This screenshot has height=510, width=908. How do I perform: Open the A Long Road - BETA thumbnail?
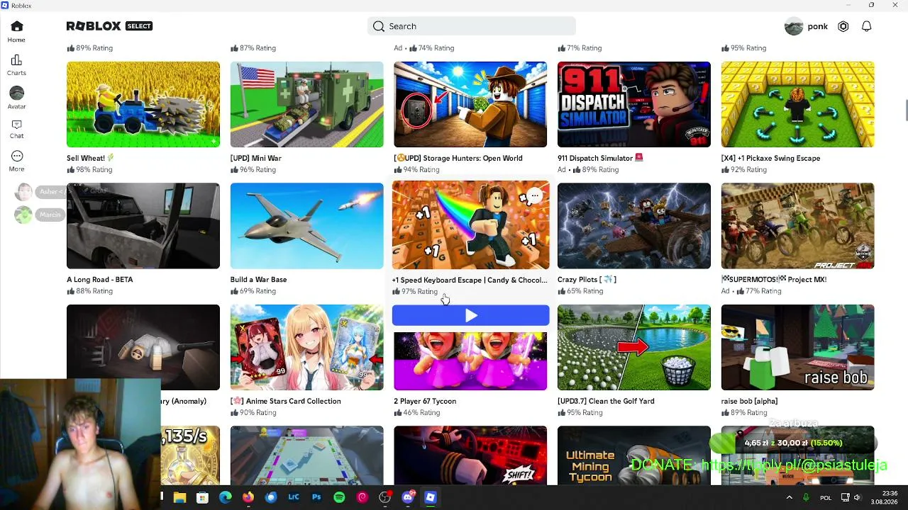pos(143,226)
